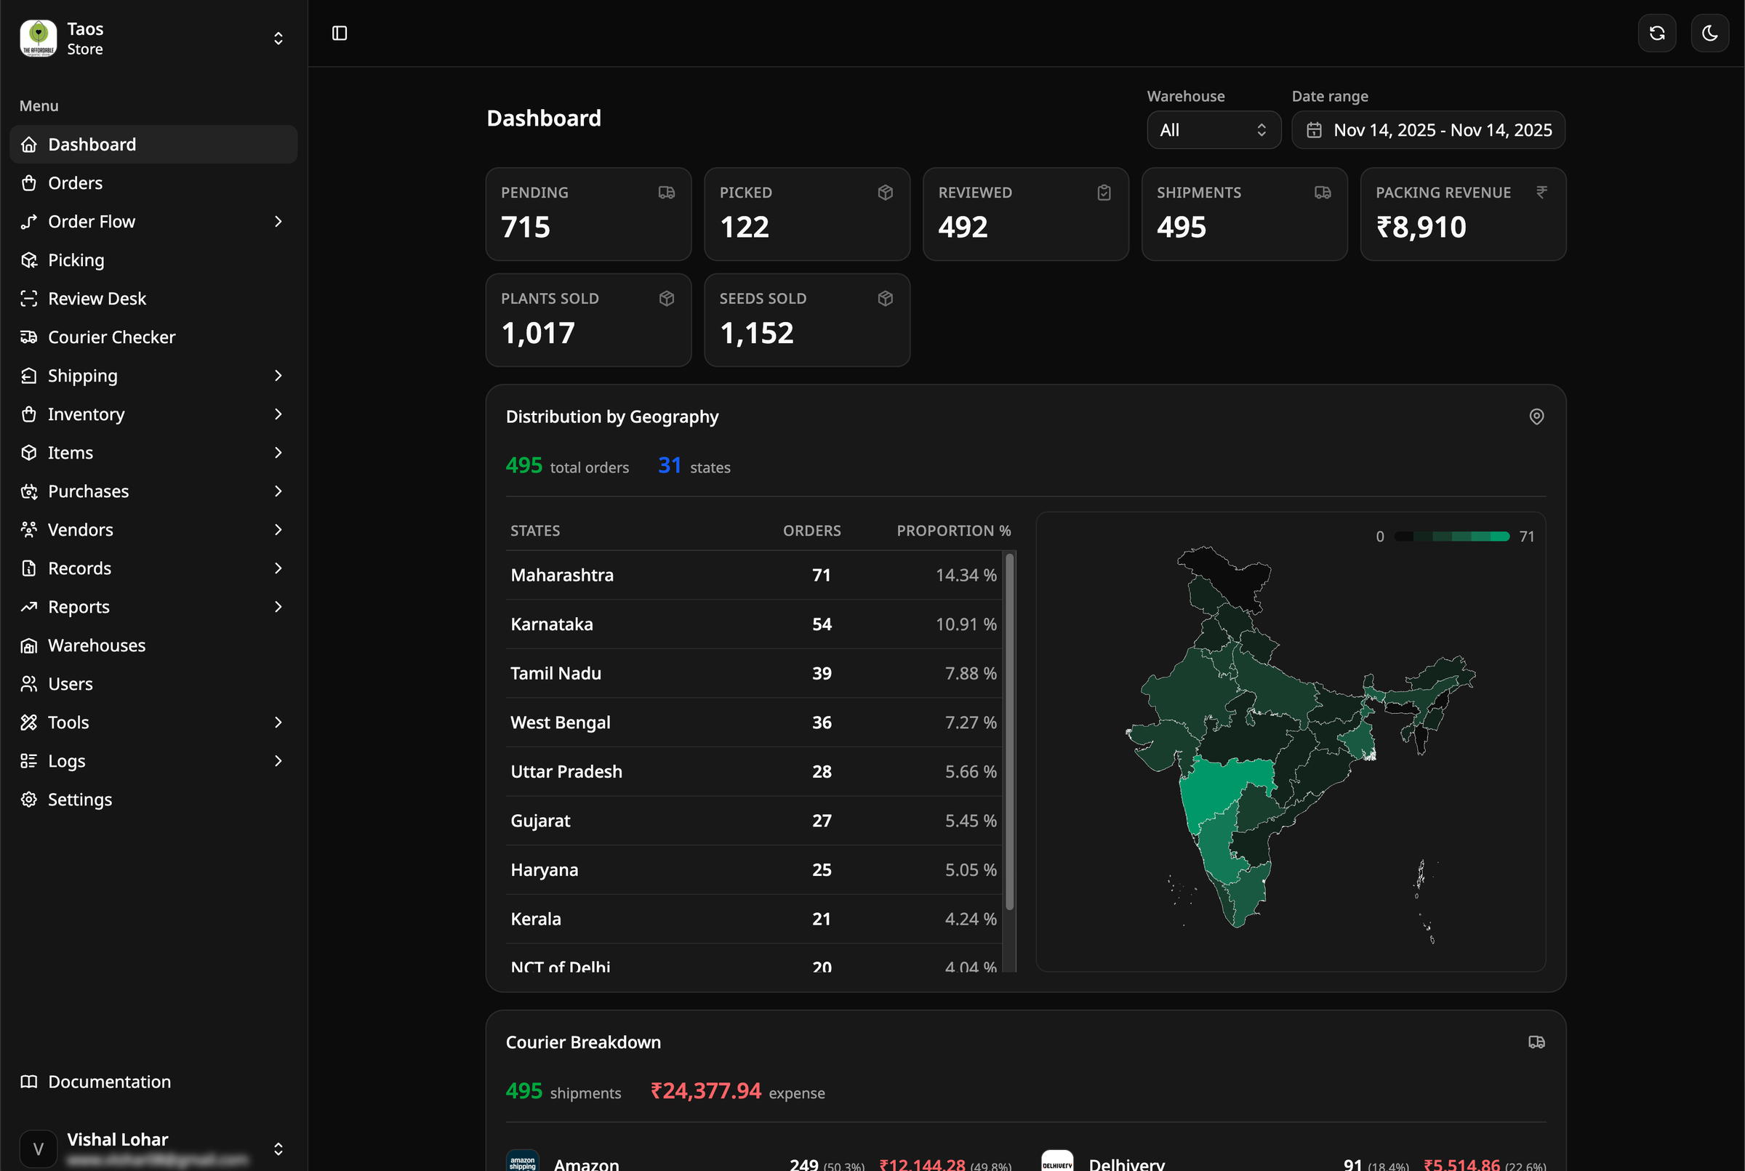Expand the Order Flow submenu
This screenshot has width=1745, height=1171.
coord(154,221)
